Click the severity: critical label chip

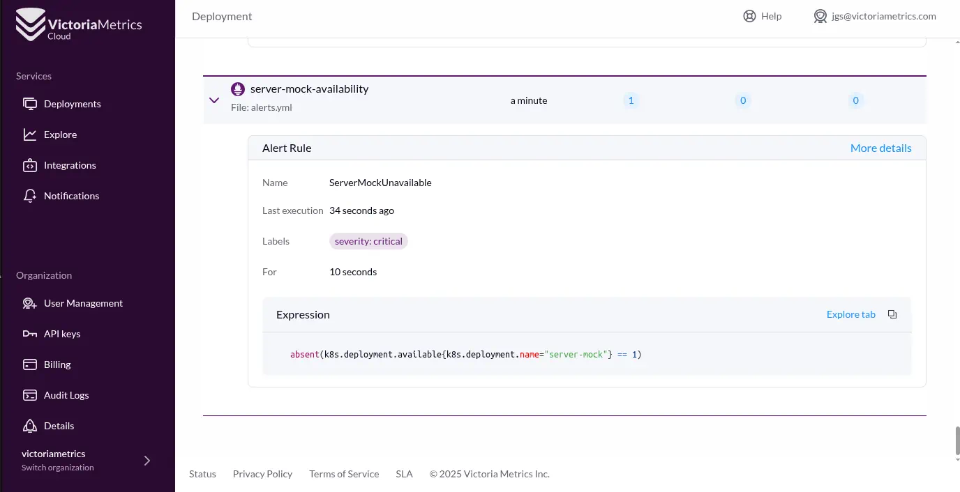click(368, 241)
